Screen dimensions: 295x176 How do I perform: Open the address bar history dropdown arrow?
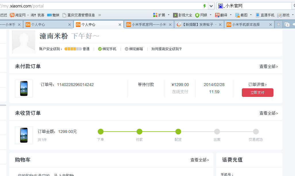pos(211,6)
